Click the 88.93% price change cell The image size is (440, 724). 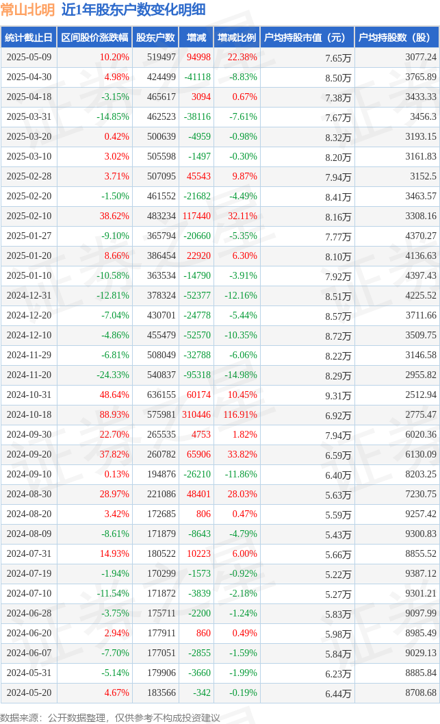(114, 414)
